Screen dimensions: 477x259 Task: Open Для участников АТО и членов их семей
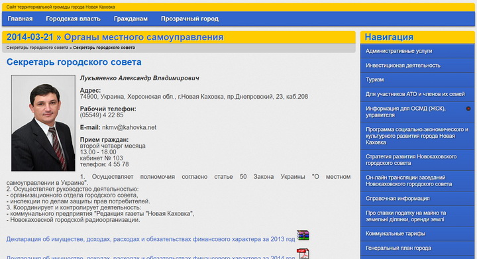(417, 94)
